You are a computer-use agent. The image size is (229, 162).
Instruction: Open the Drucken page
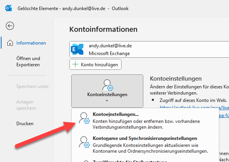(x=25, y=124)
